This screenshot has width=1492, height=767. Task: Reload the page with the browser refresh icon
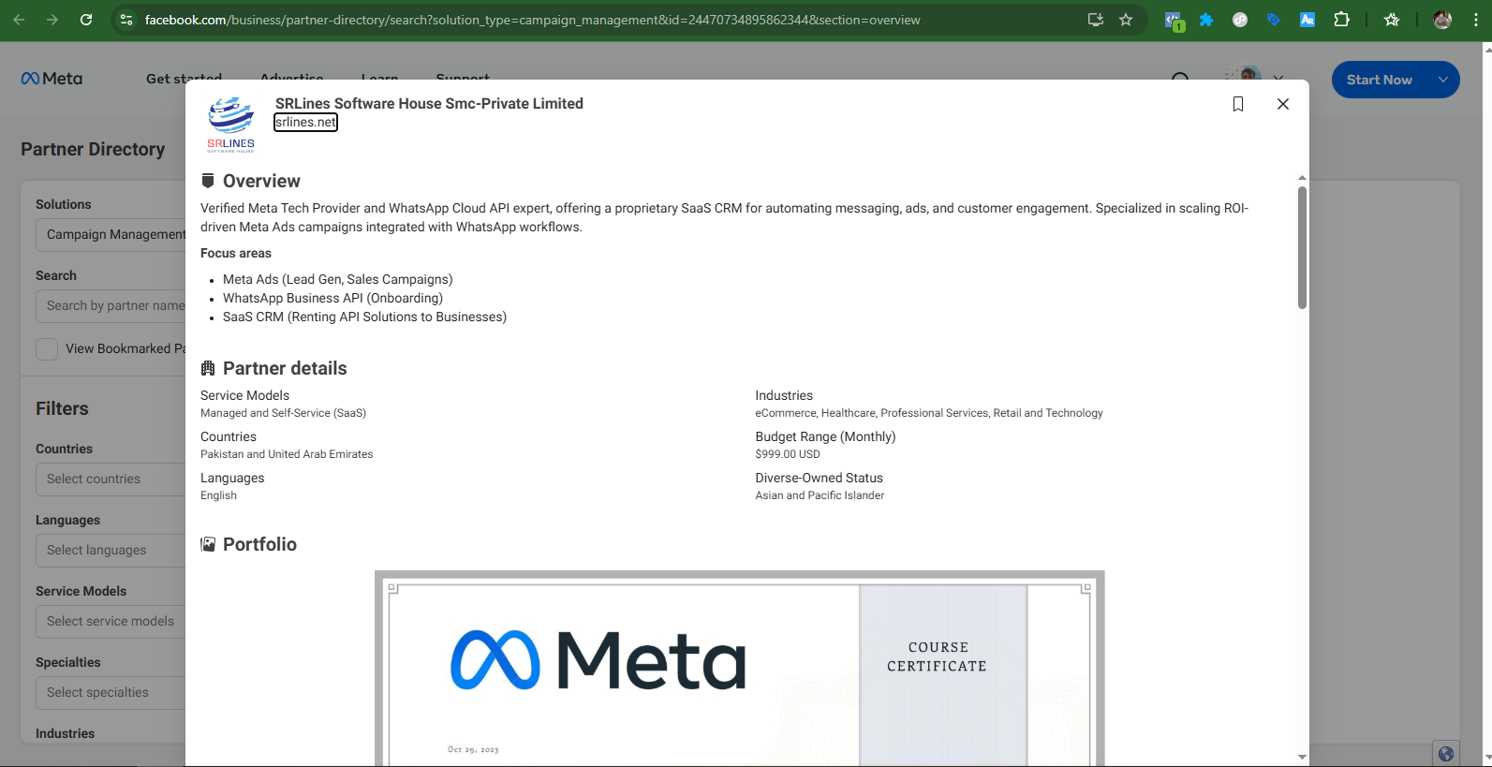point(86,20)
